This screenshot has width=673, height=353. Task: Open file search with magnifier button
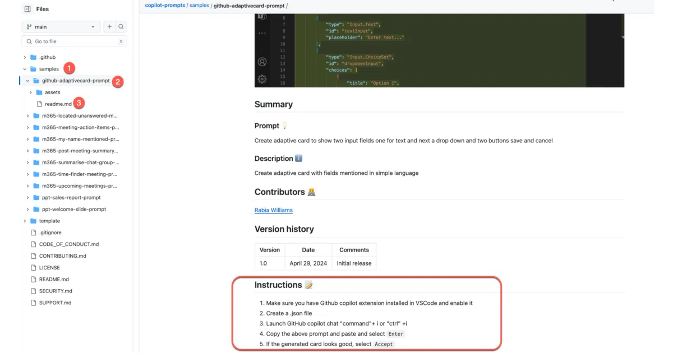[x=121, y=27]
